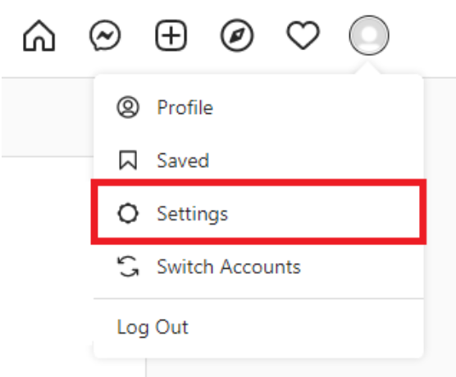
Task: Click the person icon beside Profile
Action: click(x=128, y=107)
